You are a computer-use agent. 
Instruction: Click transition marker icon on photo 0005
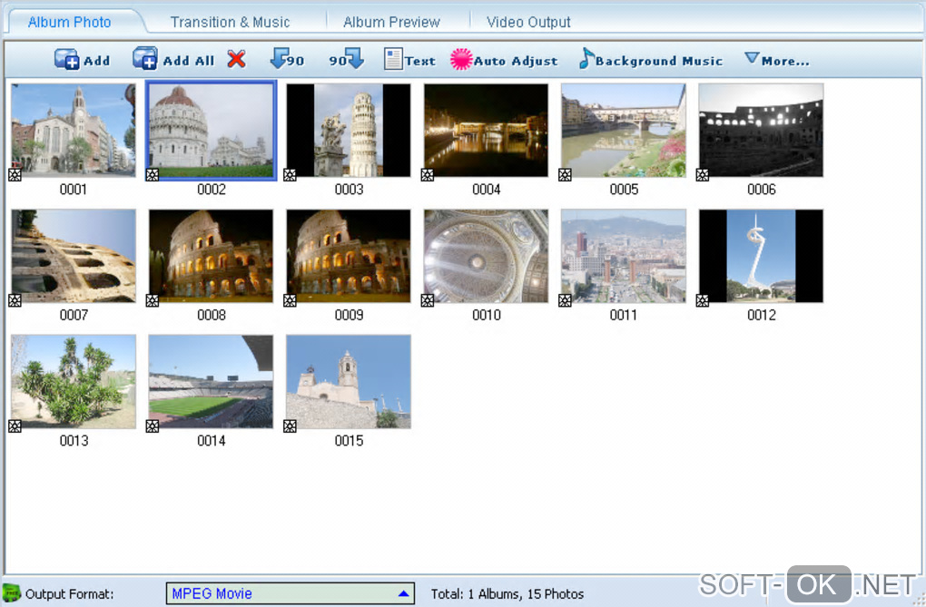[x=566, y=175]
